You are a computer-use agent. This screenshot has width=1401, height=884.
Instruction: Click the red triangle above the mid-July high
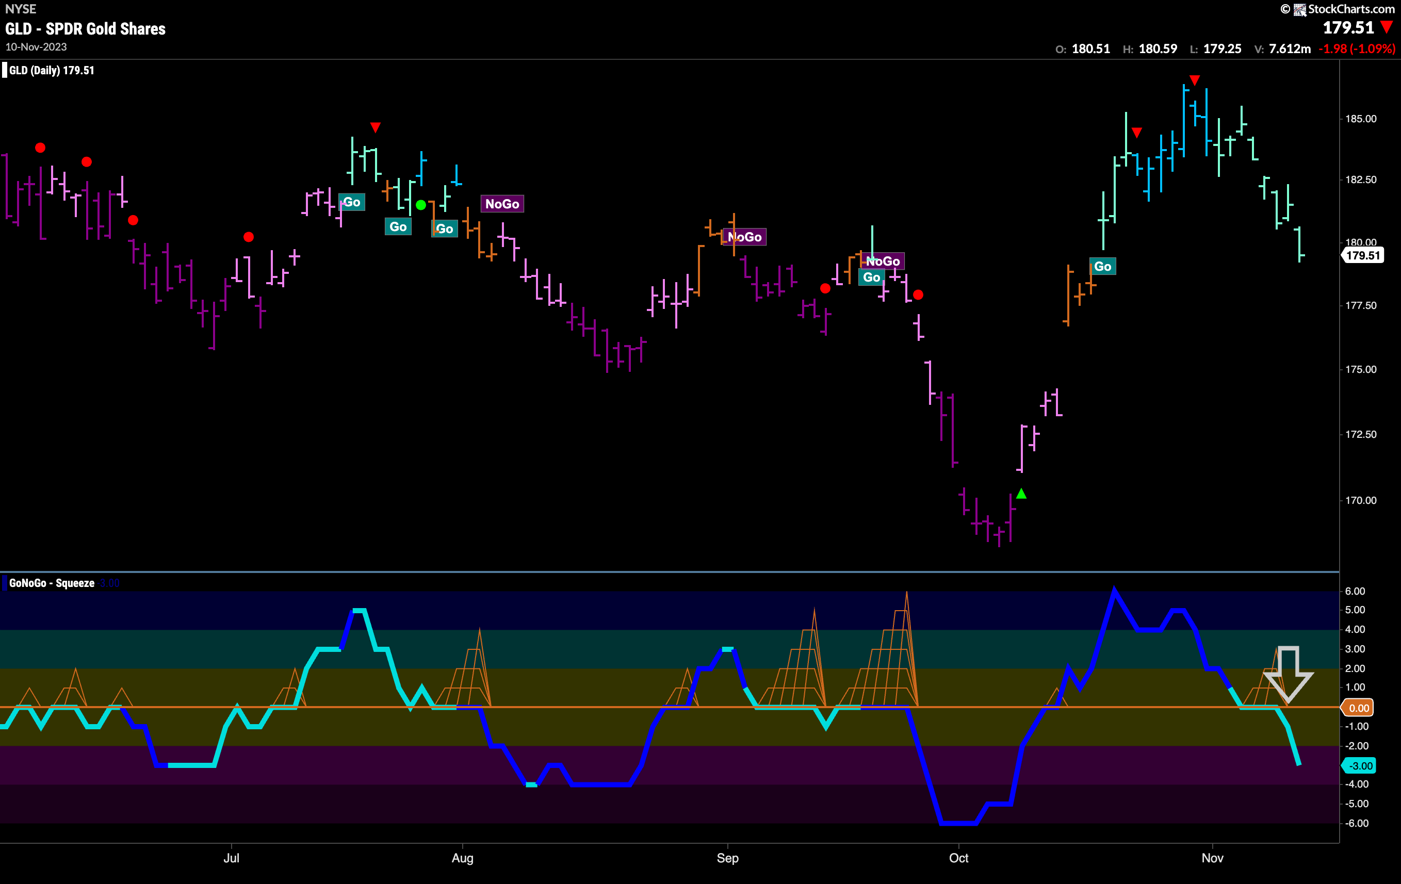(376, 127)
